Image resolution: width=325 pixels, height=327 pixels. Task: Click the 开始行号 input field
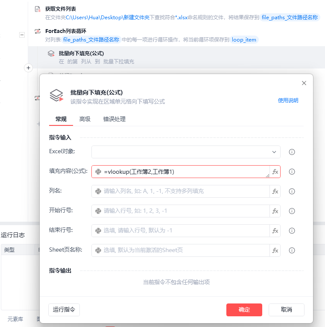[x=181, y=211]
